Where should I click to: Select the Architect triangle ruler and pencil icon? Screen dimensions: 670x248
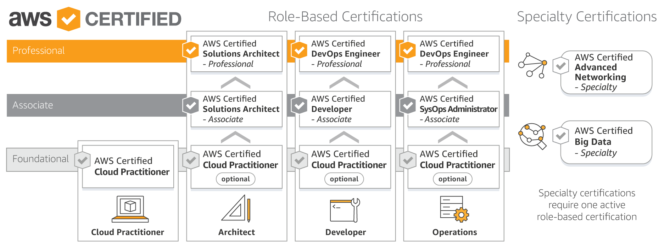coord(236,208)
